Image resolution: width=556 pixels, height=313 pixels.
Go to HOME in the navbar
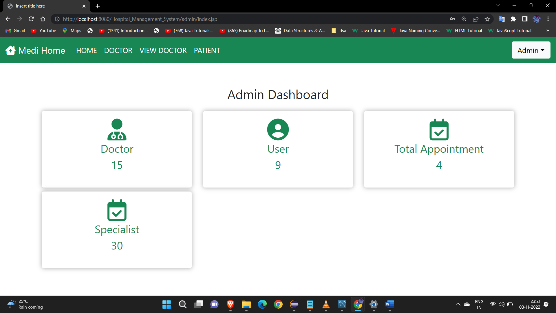tap(86, 50)
